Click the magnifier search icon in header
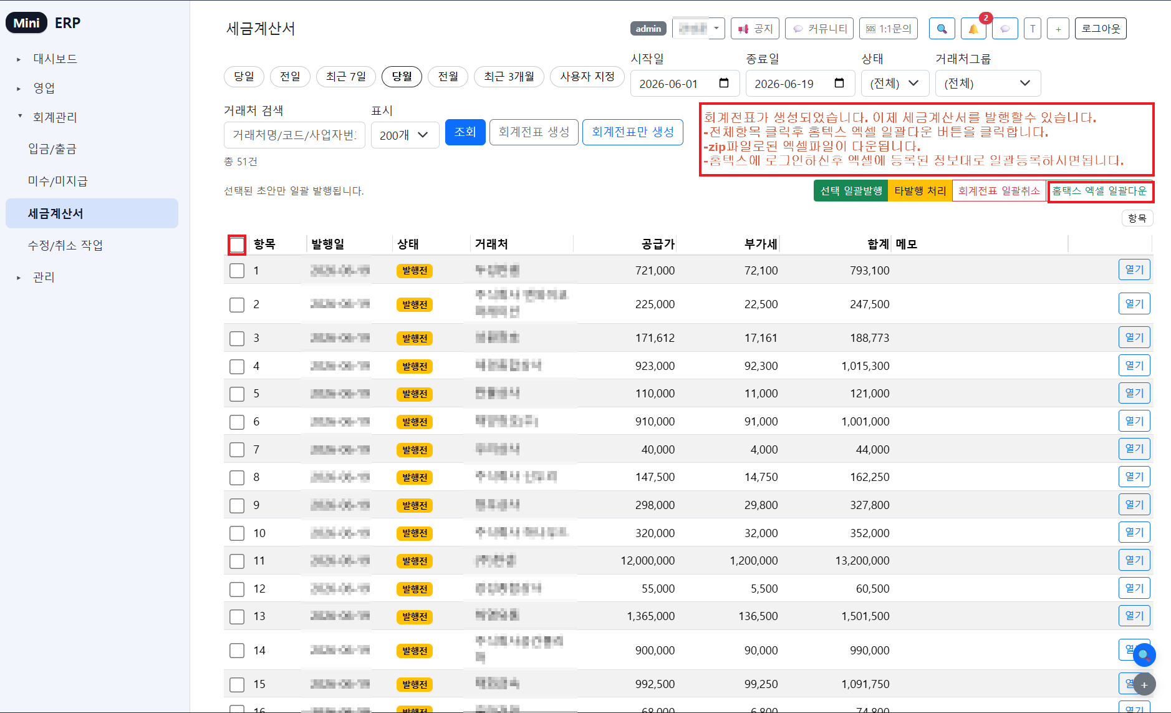This screenshot has height=713, width=1171. coord(942,29)
